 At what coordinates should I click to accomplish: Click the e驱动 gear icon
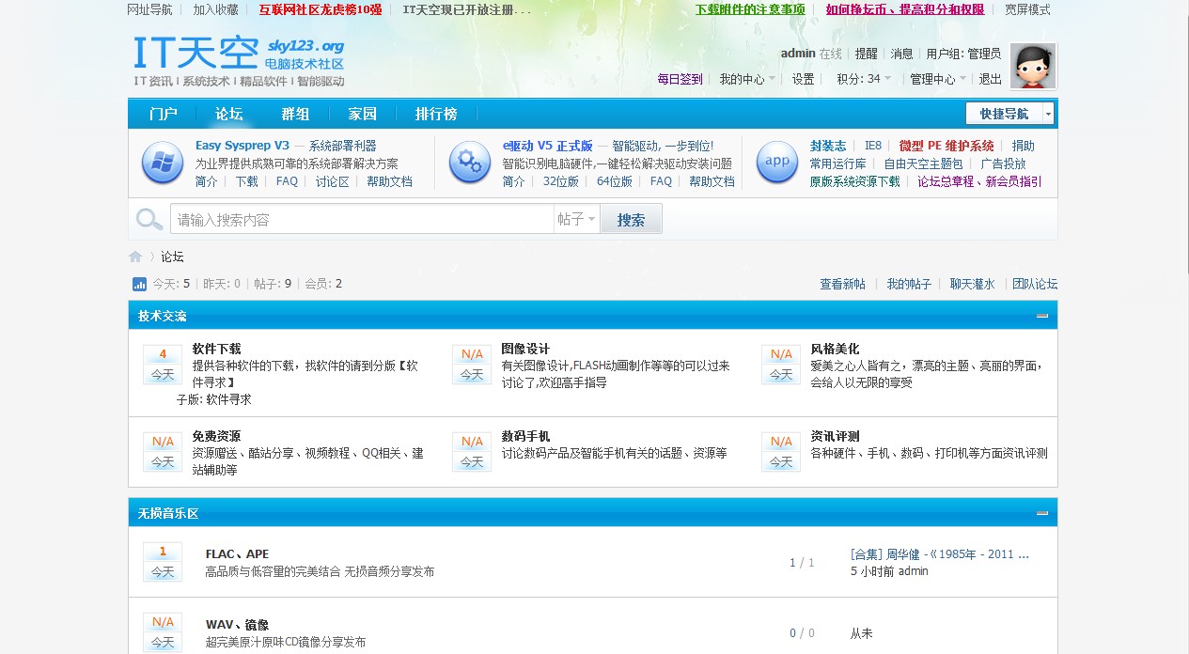(x=469, y=163)
